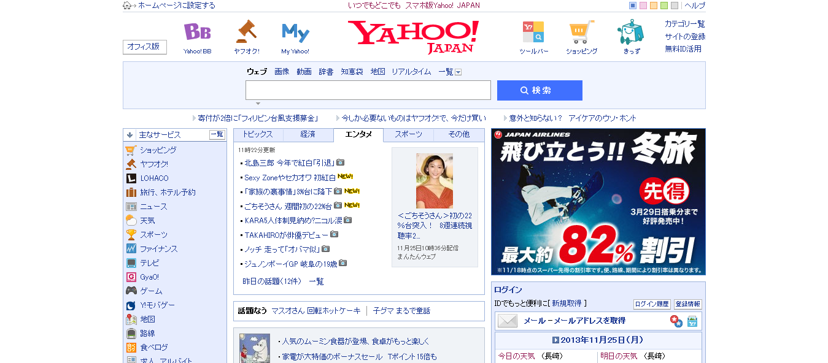Open テレビ in the sidebar
Image resolution: width=828 pixels, height=363 pixels.
click(150, 263)
